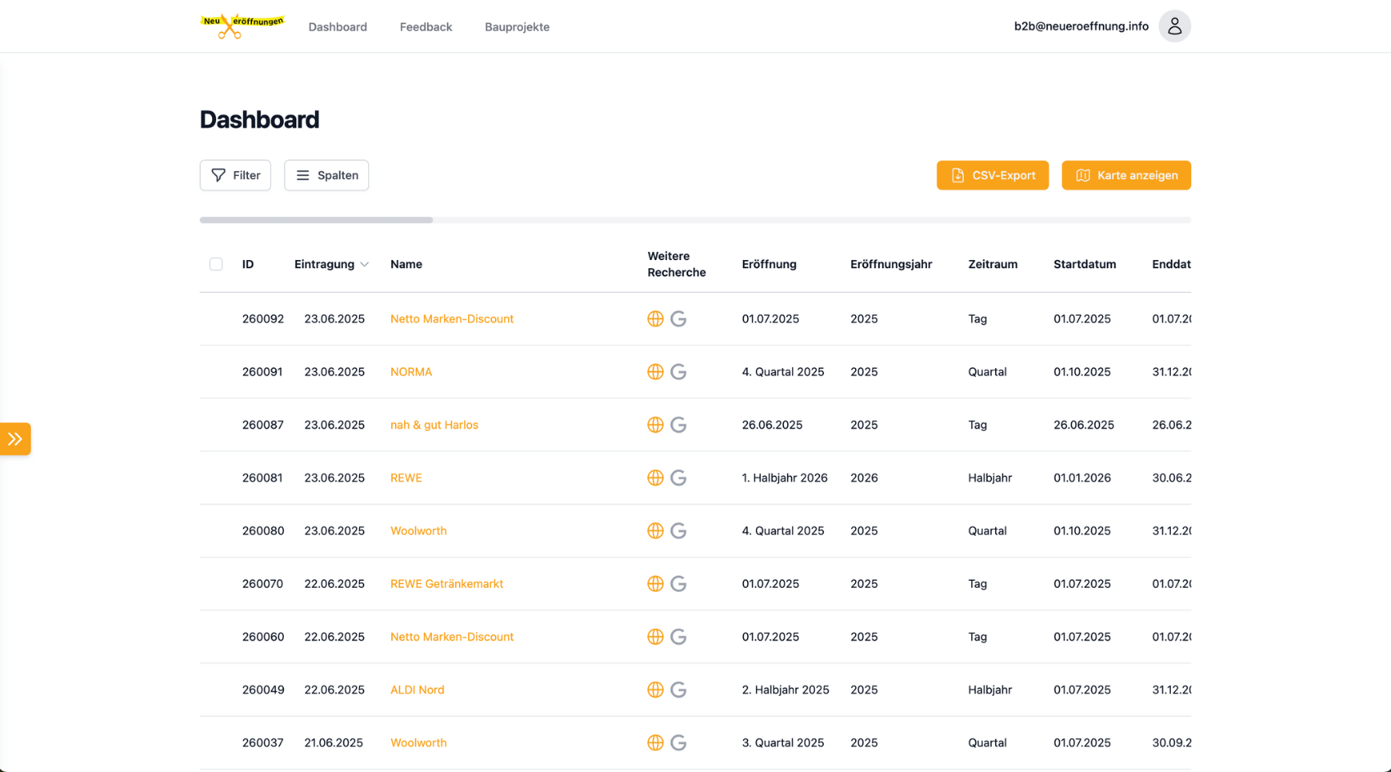The image size is (1391, 772).
Task: Open globe icon for nah & gut Harlos
Action: click(x=655, y=425)
